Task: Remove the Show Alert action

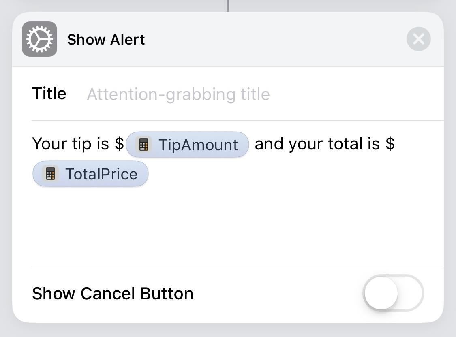Action: pyautogui.click(x=418, y=39)
